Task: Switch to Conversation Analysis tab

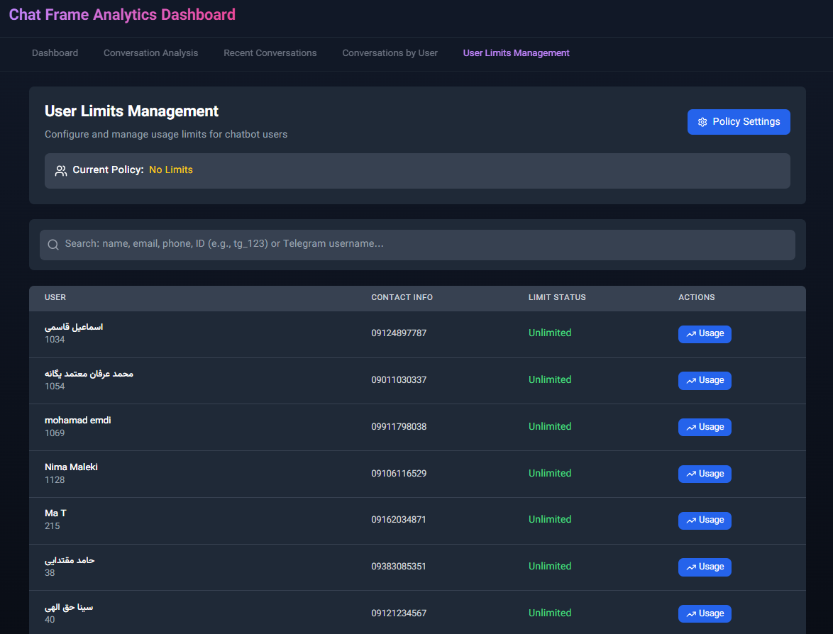Action: click(150, 53)
